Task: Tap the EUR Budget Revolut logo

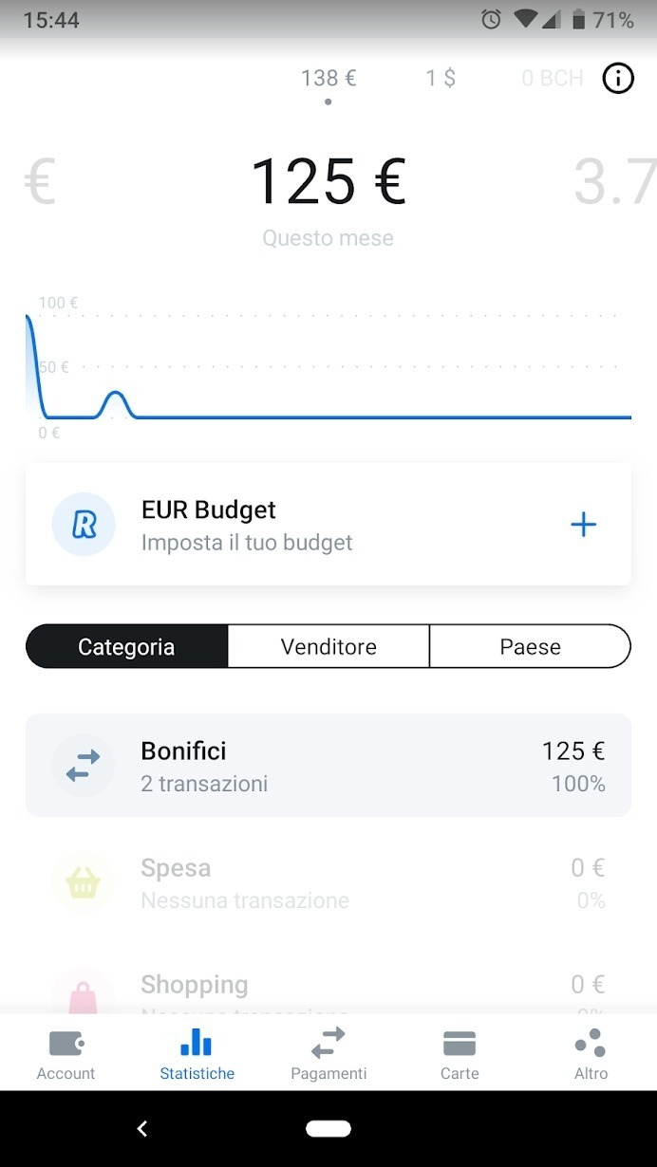Action: coord(84,525)
